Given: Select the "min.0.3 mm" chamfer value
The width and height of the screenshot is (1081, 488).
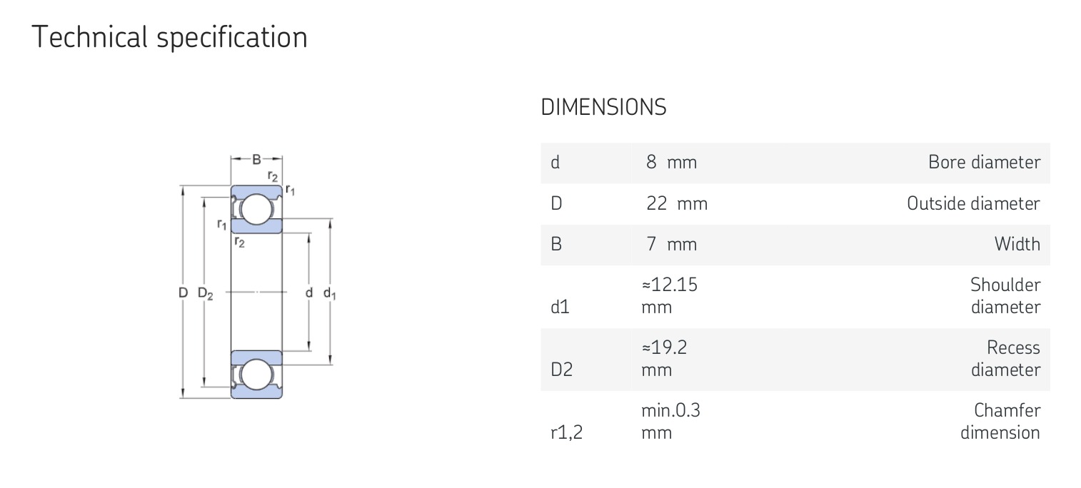Looking at the screenshot, I should 670,421.
